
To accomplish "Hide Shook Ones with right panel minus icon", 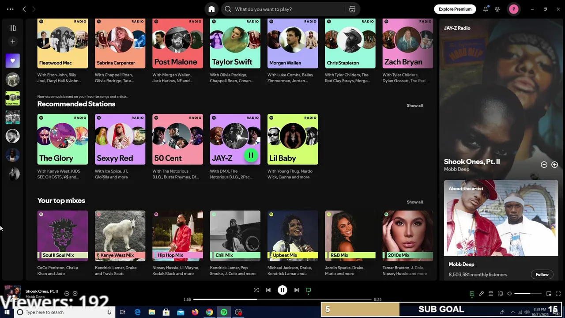I will [544, 165].
